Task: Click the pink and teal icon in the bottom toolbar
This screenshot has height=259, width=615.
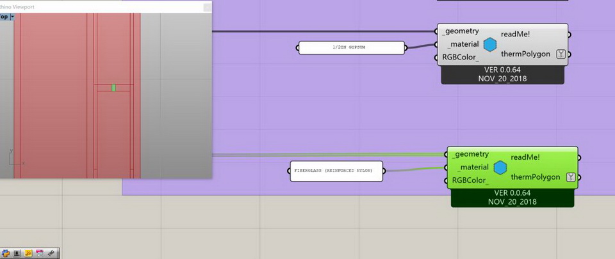Action: click(40, 253)
